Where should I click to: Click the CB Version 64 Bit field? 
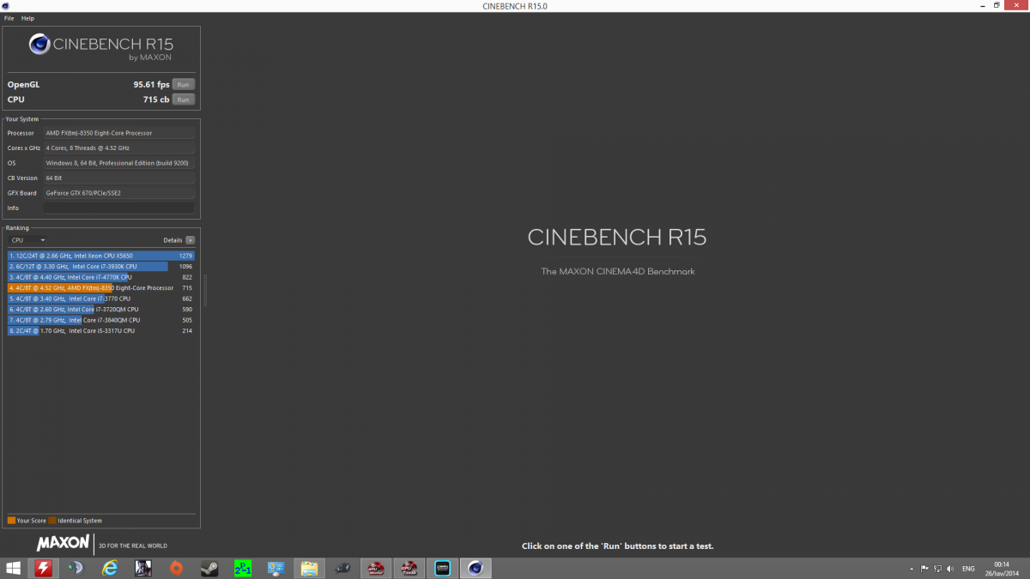118,178
